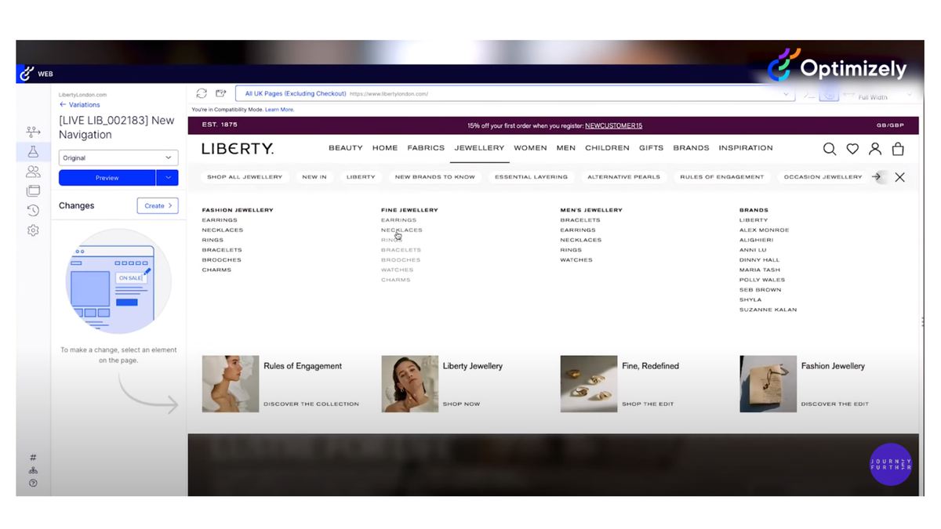Open the Learn More compatibility link
Image resolution: width=941 pixels, height=529 pixels.
click(x=279, y=110)
